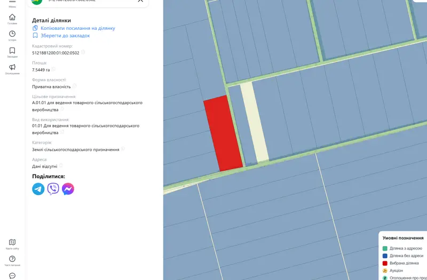The image size is (427, 280).
Task: Copy the Цільове призначення value icon
Action: pos(62,109)
